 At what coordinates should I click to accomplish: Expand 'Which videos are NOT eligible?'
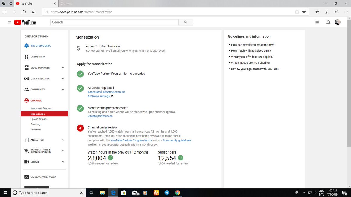coord(249,63)
